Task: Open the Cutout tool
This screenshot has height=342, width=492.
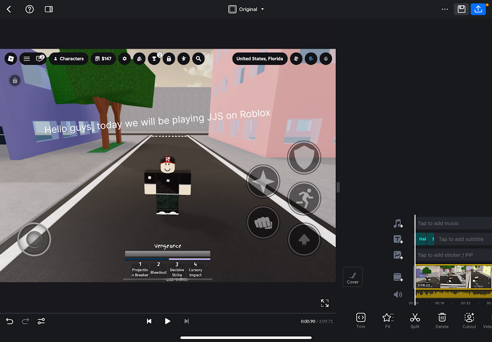Action: (x=469, y=321)
